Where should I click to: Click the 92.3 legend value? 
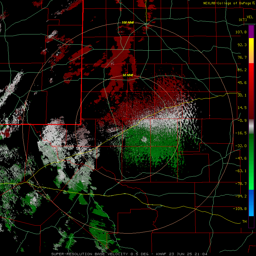242,45
